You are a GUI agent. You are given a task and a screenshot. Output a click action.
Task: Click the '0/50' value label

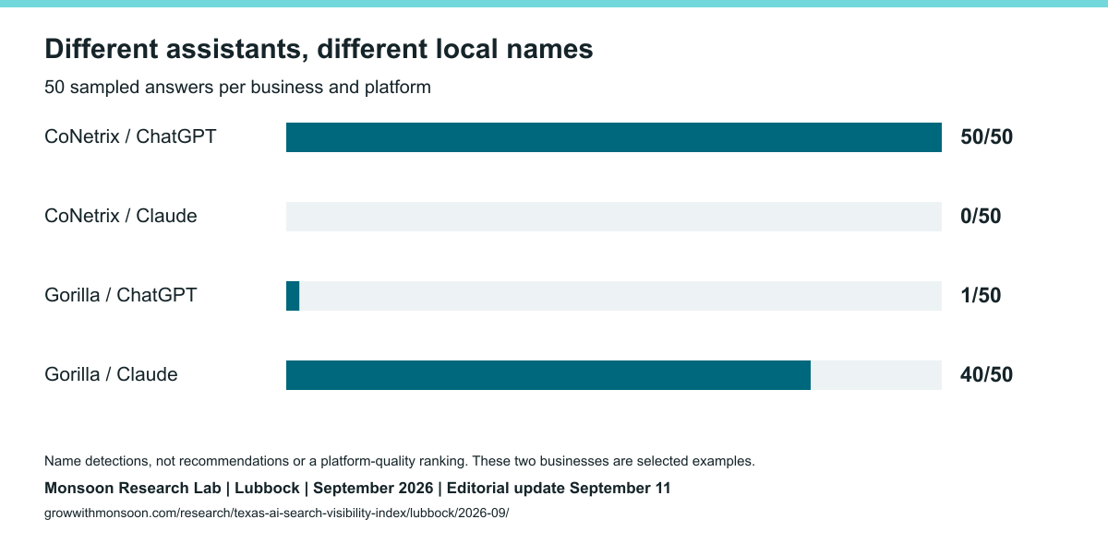pos(981,217)
